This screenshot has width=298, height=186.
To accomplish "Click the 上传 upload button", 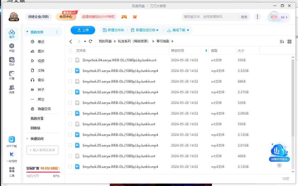I will pyautogui.click(x=83, y=30).
